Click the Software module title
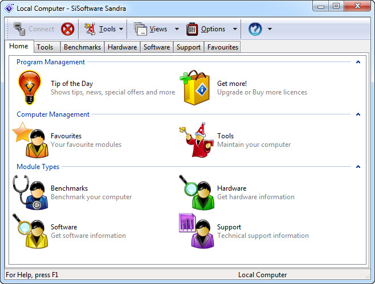This screenshot has height=284, width=375. [64, 227]
